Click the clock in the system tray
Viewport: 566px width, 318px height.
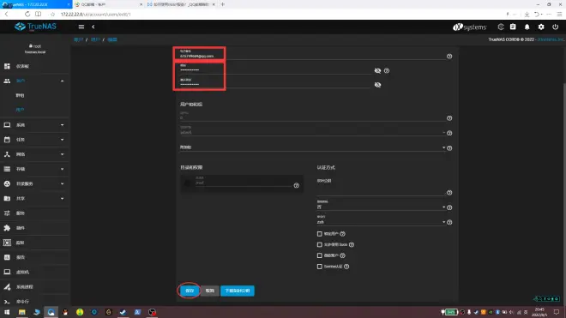tap(539, 312)
